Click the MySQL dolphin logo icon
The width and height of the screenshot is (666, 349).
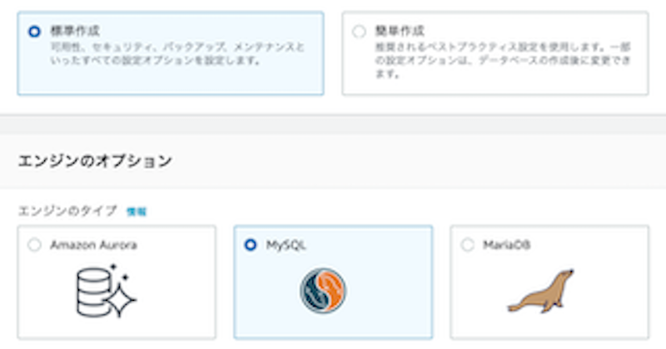323,291
